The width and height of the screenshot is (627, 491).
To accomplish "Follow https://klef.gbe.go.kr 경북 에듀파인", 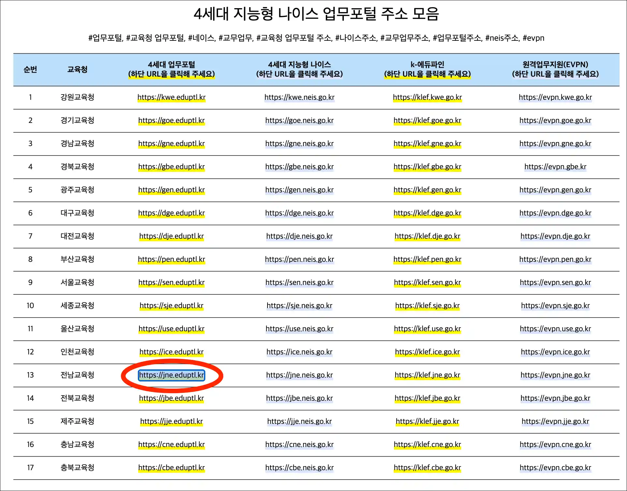I will coord(427,167).
